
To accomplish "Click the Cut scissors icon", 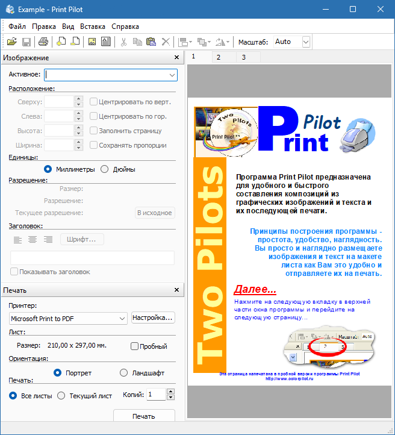I will click(x=123, y=42).
